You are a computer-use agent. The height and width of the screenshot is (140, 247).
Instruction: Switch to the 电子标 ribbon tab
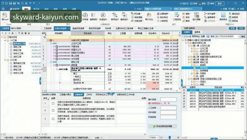pos(36,9)
